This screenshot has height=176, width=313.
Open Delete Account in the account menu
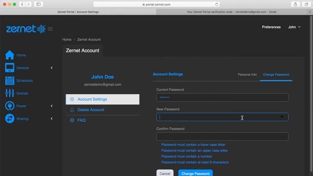click(102, 110)
